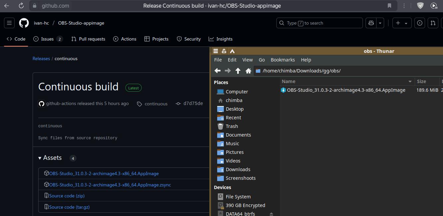Open the Brave Shields icon
Screen dimensions: 443x216
point(420,6)
